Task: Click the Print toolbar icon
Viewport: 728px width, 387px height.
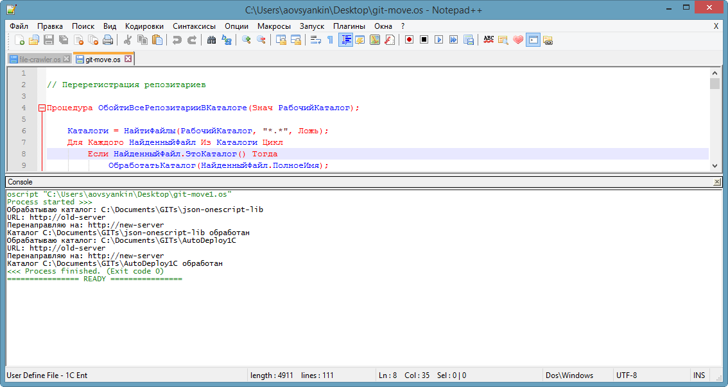Action: point(108,40)
